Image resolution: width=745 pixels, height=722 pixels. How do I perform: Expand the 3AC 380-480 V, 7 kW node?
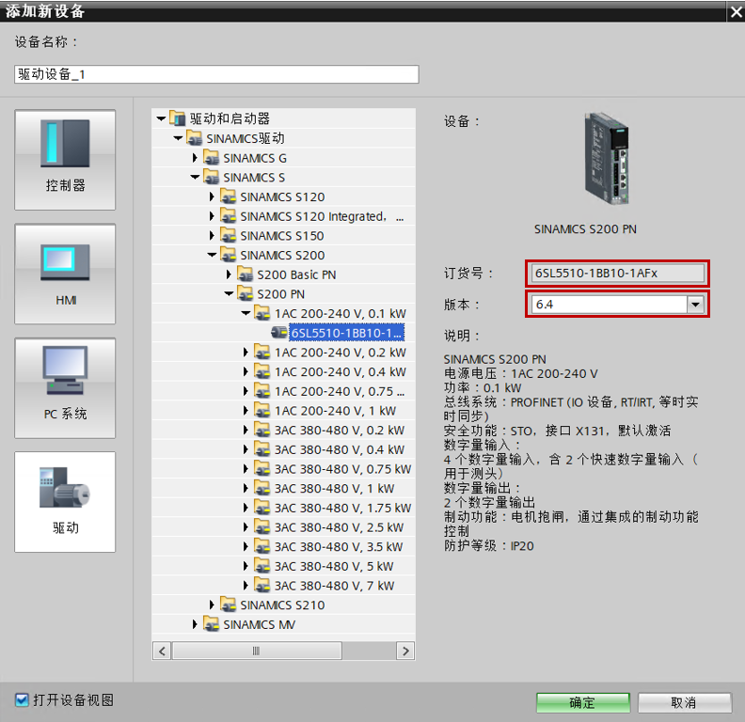(246, 585)
